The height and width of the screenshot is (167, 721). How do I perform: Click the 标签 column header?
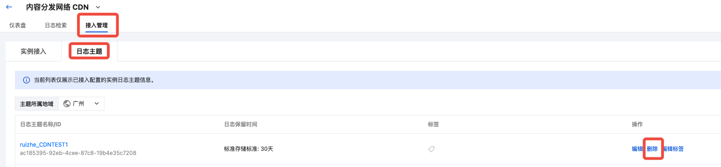[433, 124]
